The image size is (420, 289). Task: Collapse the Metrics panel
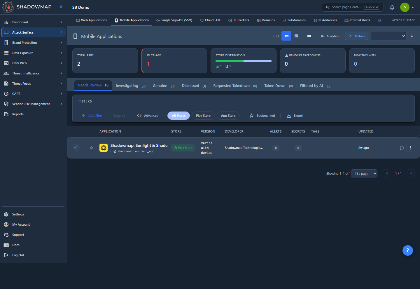coord(356,36)
